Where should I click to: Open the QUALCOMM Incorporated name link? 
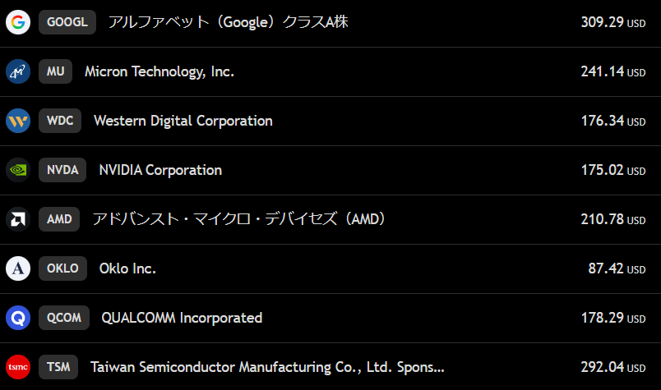point(182,318)
